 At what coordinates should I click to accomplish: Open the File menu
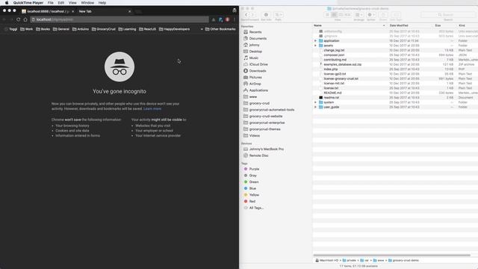(x=51, y=3)
